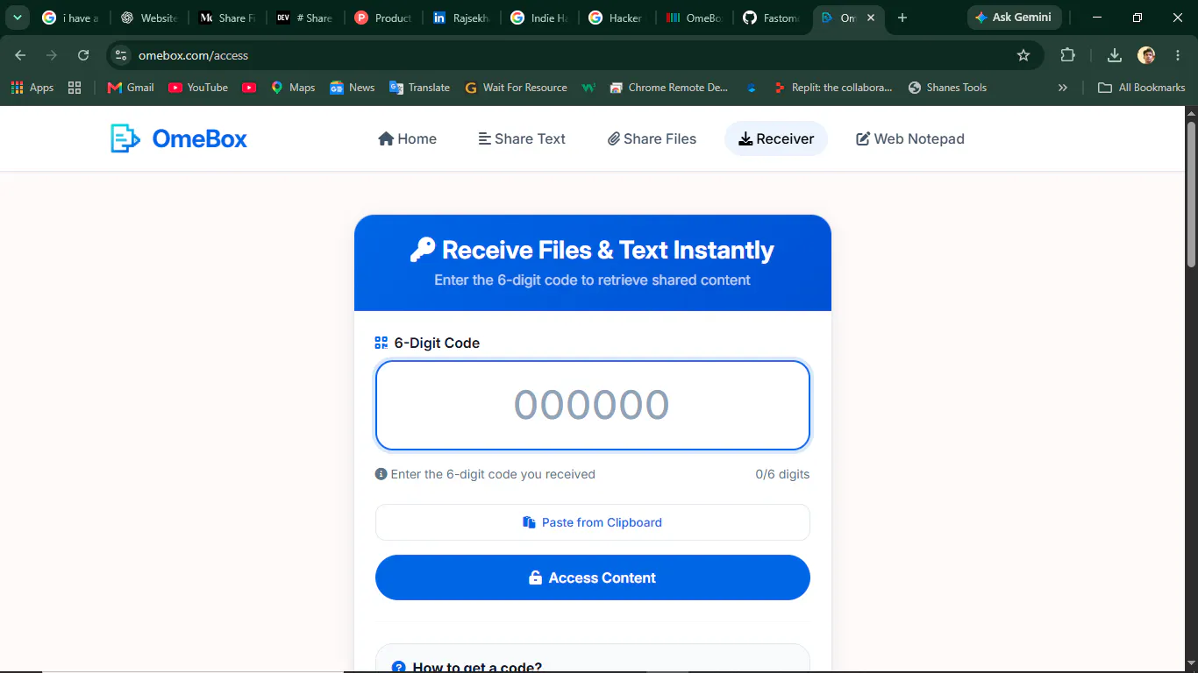Open the Share Text nav item
Viewport: 1198px width, 673px height.
[522, 138]
